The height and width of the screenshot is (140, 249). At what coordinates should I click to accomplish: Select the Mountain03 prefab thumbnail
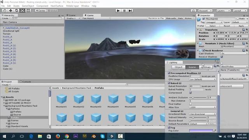tap(96, 99)
